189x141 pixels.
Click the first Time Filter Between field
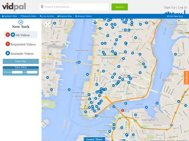tap(17, 72)
